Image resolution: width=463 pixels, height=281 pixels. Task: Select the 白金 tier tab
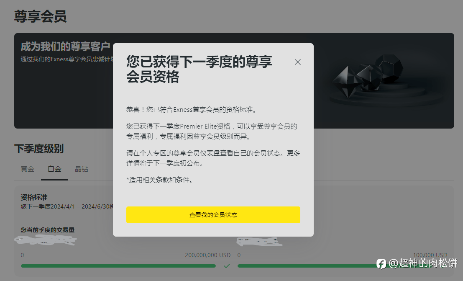point(55,169)
